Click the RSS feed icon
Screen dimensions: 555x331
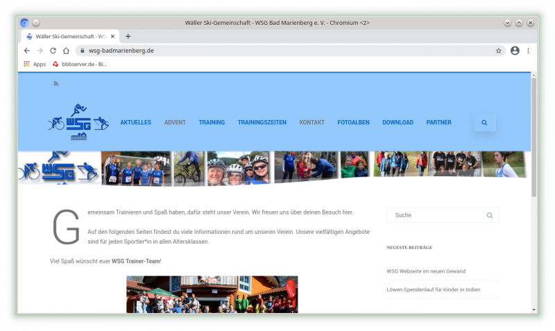click(x=56, y=84)
